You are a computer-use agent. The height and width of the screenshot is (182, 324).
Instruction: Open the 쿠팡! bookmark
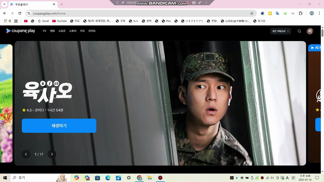212,21
